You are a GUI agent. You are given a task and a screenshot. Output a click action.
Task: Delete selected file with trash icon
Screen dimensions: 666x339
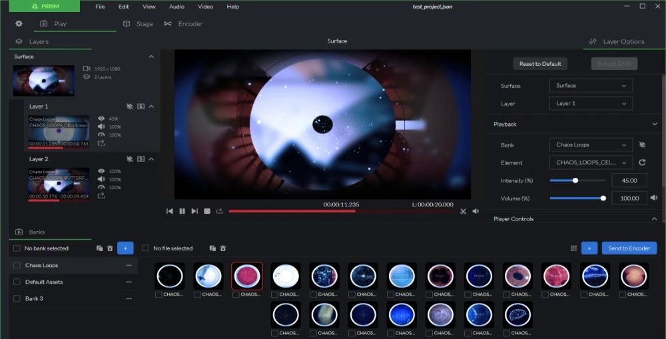(223, 248)
